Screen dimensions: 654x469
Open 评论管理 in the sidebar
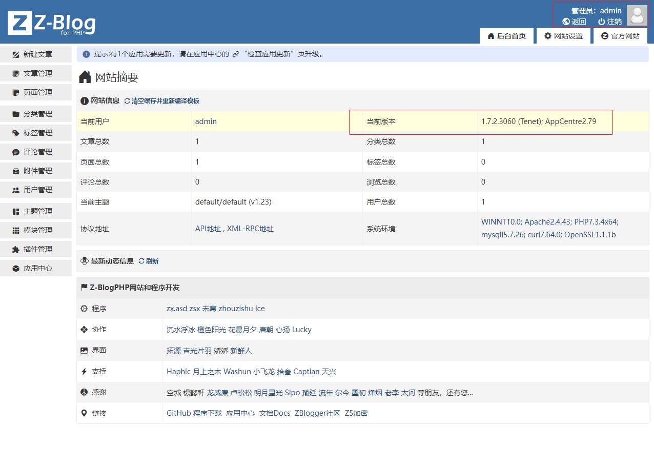[36, 152]
